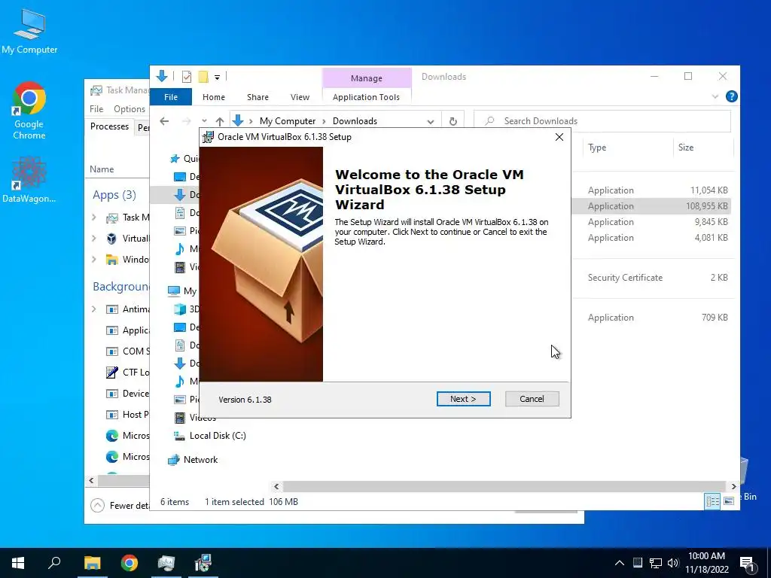Close the Oracle VM VirtualBox Setup dialog
The height and width of the screenshot is (578, 771).
(559, 137)
